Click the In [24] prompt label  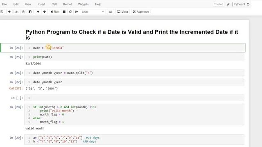click(x=16, y=48)
